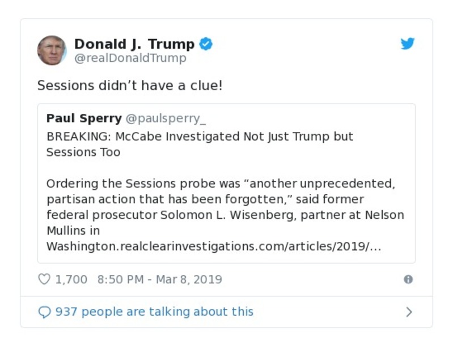Click the "Sessions didn't have a clue!" text

pyautogui.click(x=130, y=86)
